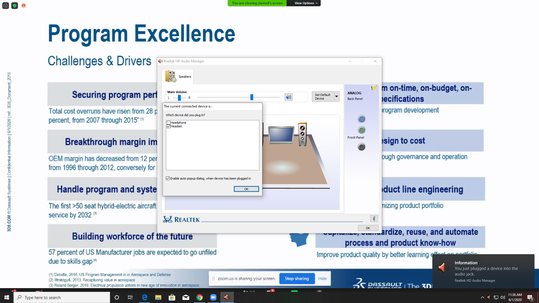Image resolution: width=539 pixels, height=303 pixels.
Task: Open the Mail app from taskbar
Action: tap(186, 297)
